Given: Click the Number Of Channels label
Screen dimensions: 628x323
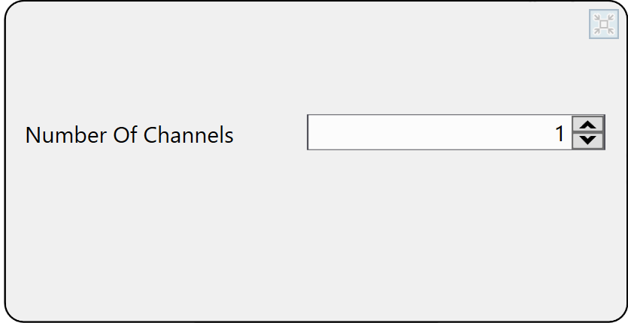Looking at the screenshot, I should tap(129, 135).
